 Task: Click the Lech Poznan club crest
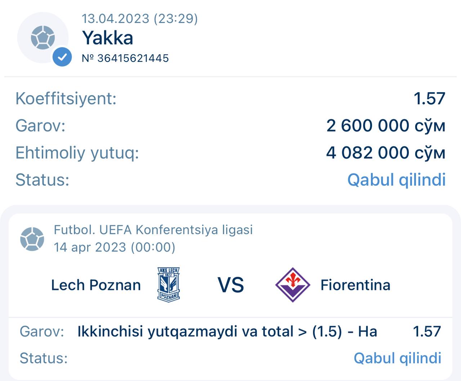[x=169, y=285]
